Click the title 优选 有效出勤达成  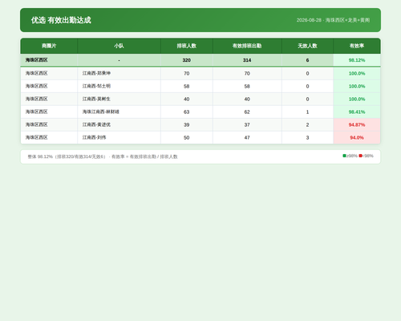(x=61, y=20)
